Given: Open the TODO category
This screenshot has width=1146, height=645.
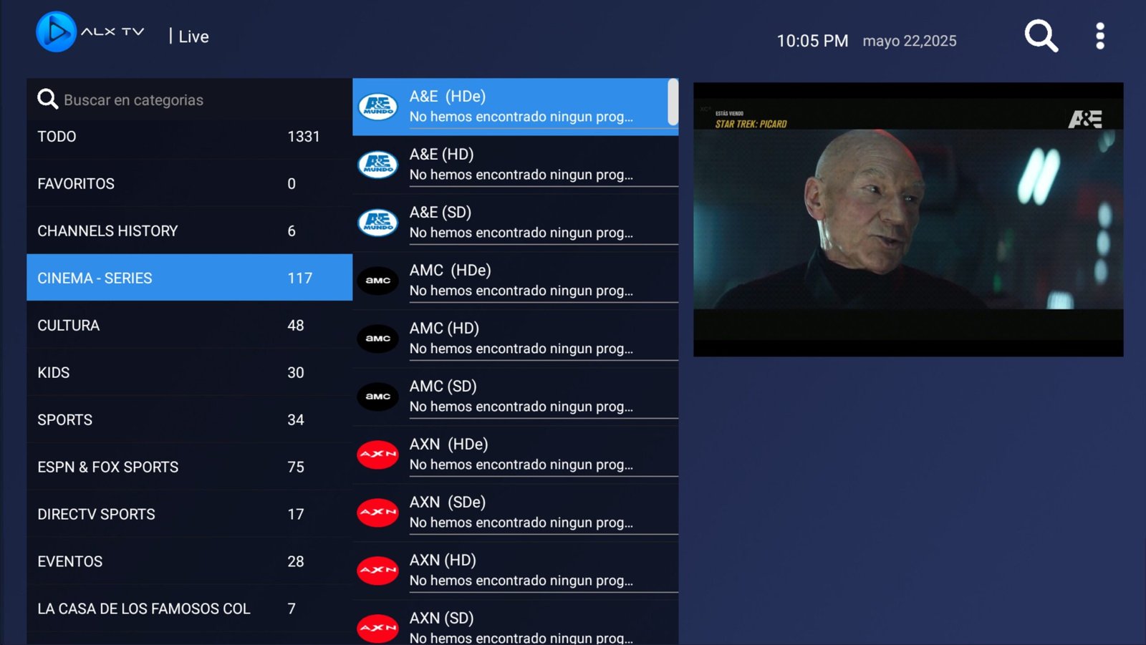Looking at the screenshot, I should point(190,136).
